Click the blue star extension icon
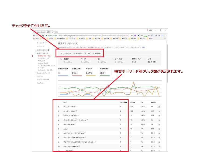This screenshot has width=203, height=152. pos(152,36)
